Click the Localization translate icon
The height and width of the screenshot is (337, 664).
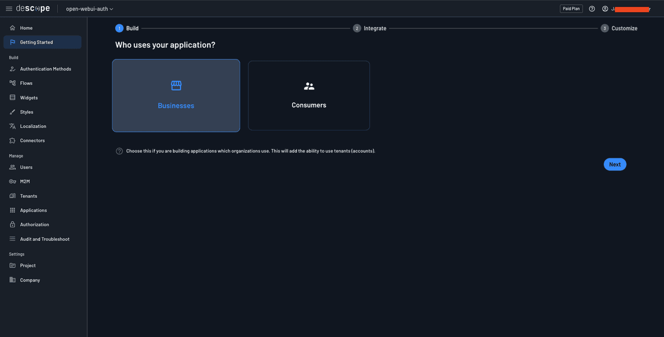12,126
